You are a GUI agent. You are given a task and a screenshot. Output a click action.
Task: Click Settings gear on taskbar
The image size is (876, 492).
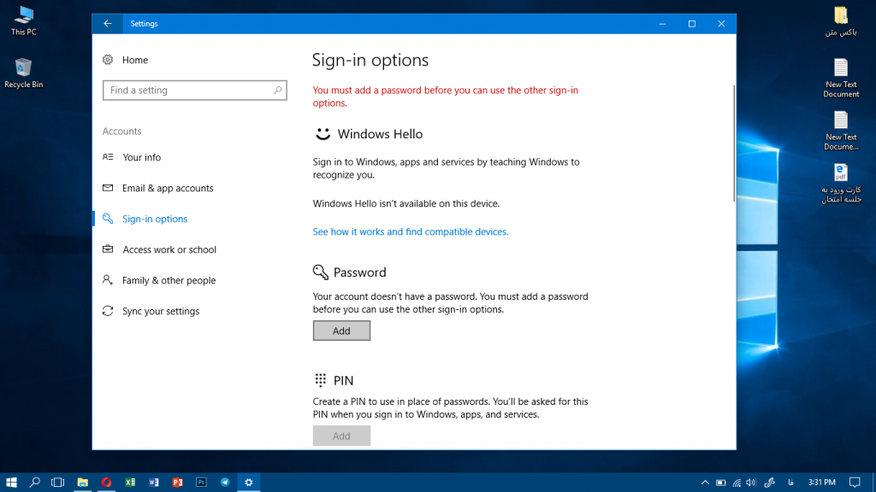pos(249,482)
